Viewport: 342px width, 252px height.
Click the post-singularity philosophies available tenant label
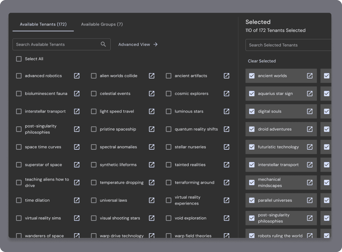(41, 129)
